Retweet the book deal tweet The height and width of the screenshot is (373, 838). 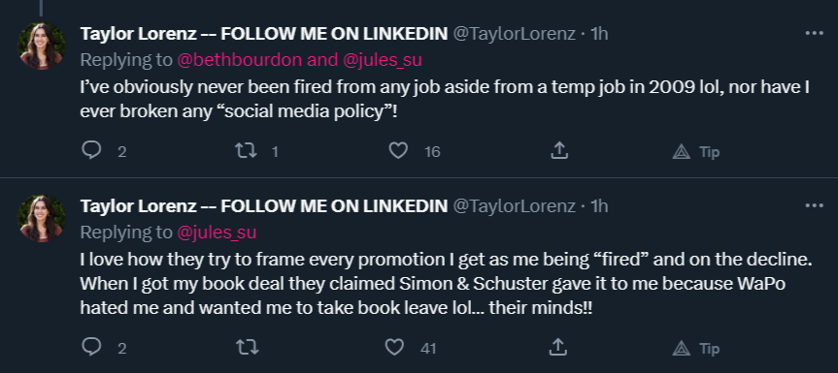(247, 348)
